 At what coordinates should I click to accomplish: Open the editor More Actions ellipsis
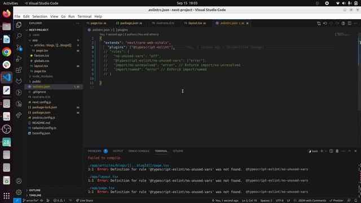click(x=356, y=23)
